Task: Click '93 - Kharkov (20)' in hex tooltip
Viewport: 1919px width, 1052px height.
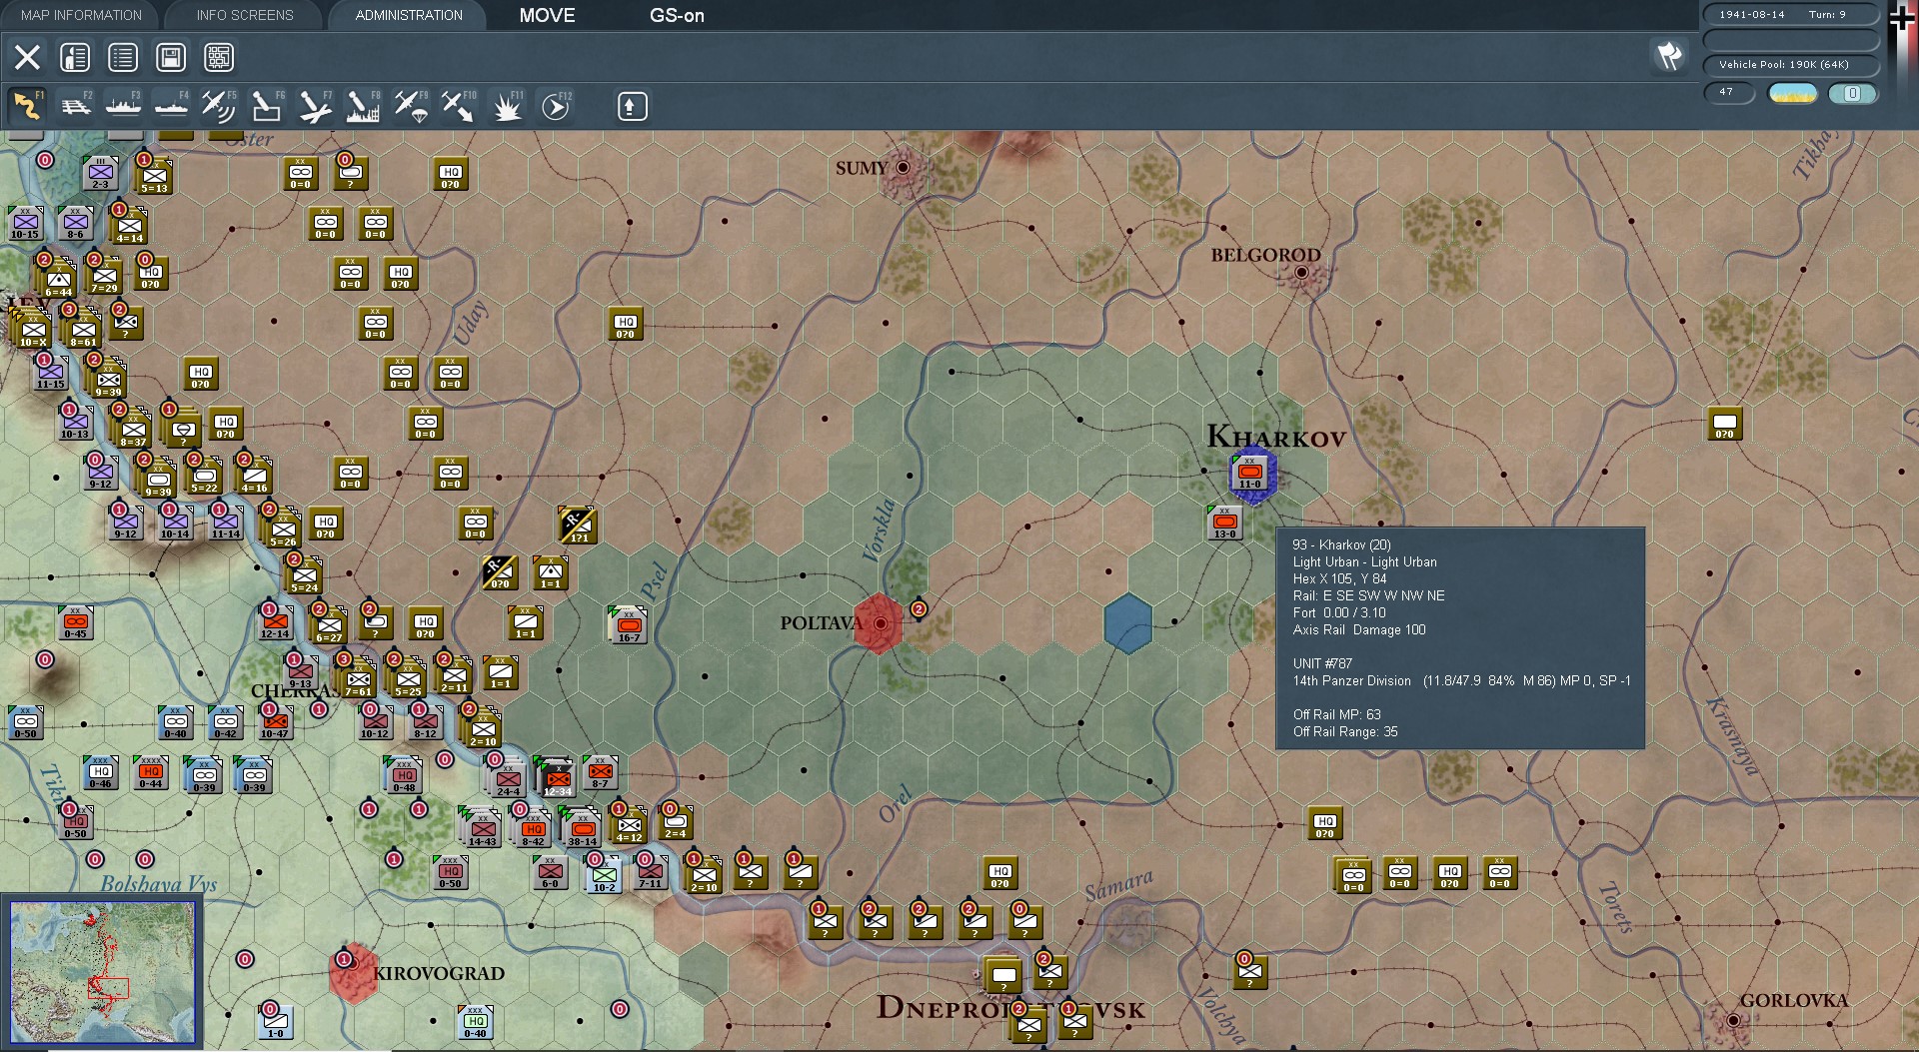Action: point(1341,545)
